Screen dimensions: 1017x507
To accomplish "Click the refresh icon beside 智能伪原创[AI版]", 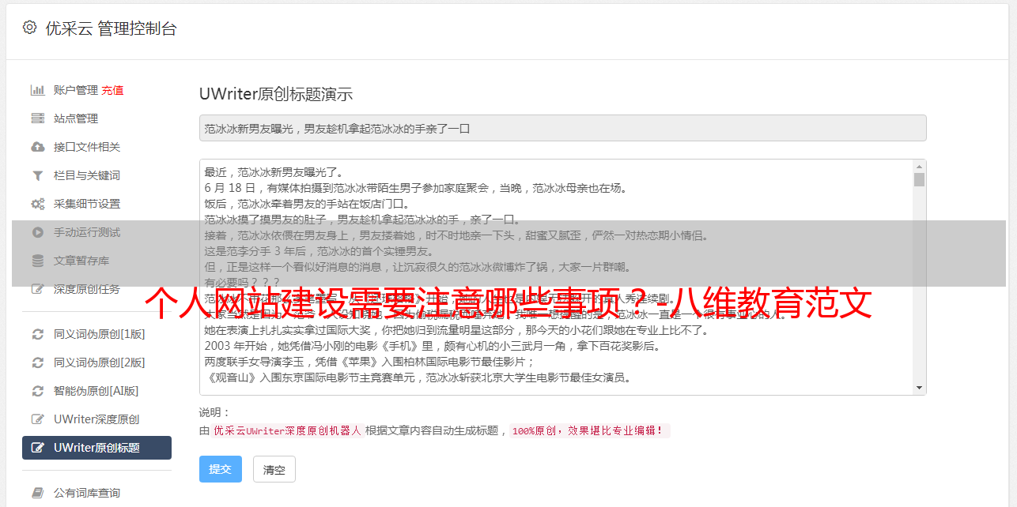I will 37,391.
